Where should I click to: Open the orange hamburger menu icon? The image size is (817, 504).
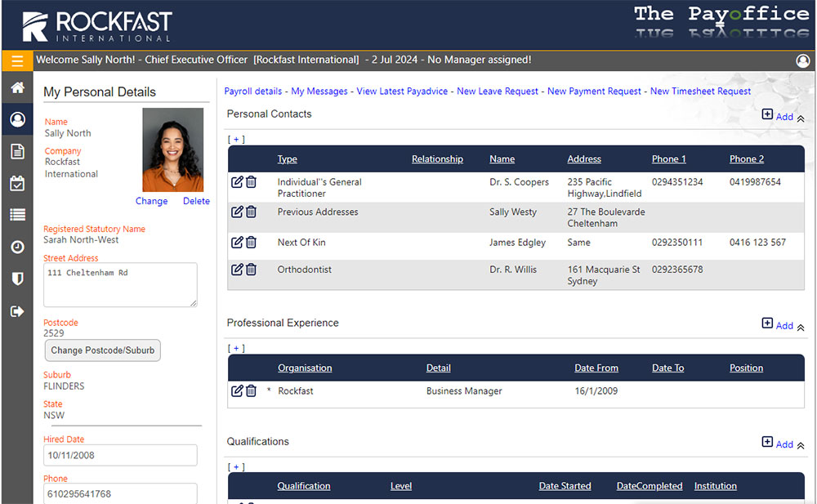tap(16, 61)
